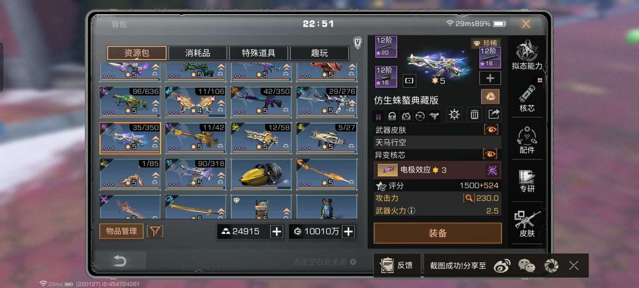Open the 核芯 sidebar icon
Screen dimensions: 639x288
tap(527, 97)
